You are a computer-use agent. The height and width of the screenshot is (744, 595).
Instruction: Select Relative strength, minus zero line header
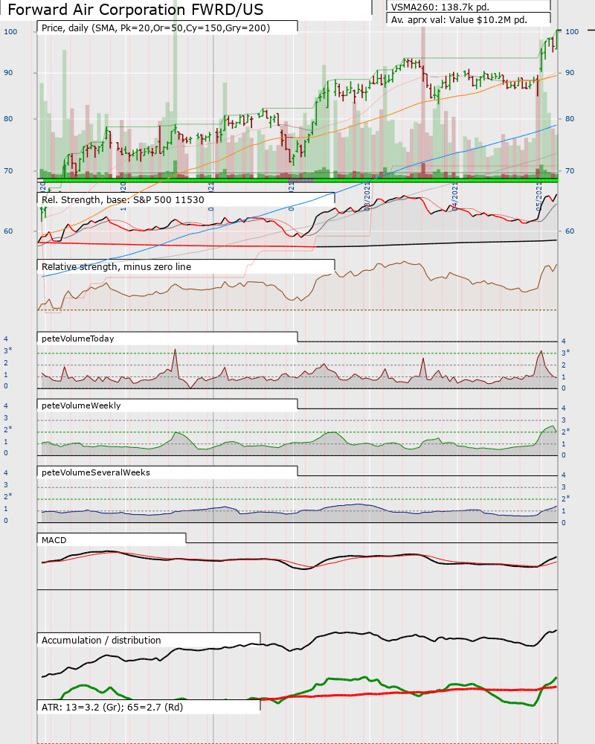click(116, 266)
